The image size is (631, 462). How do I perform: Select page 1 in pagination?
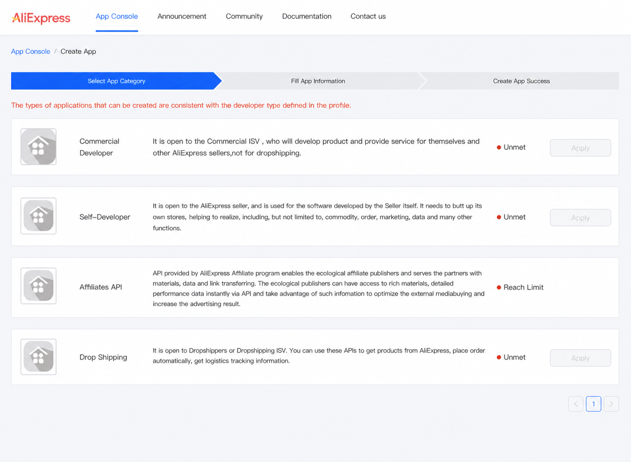point(594,404)
